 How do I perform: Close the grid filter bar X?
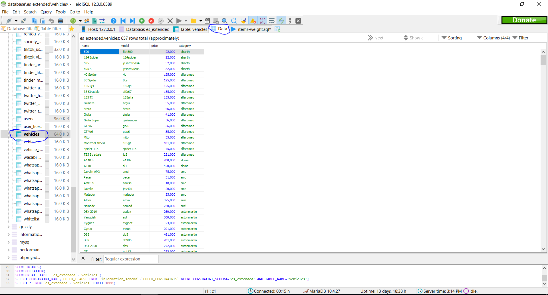click(x=83, y=258)
